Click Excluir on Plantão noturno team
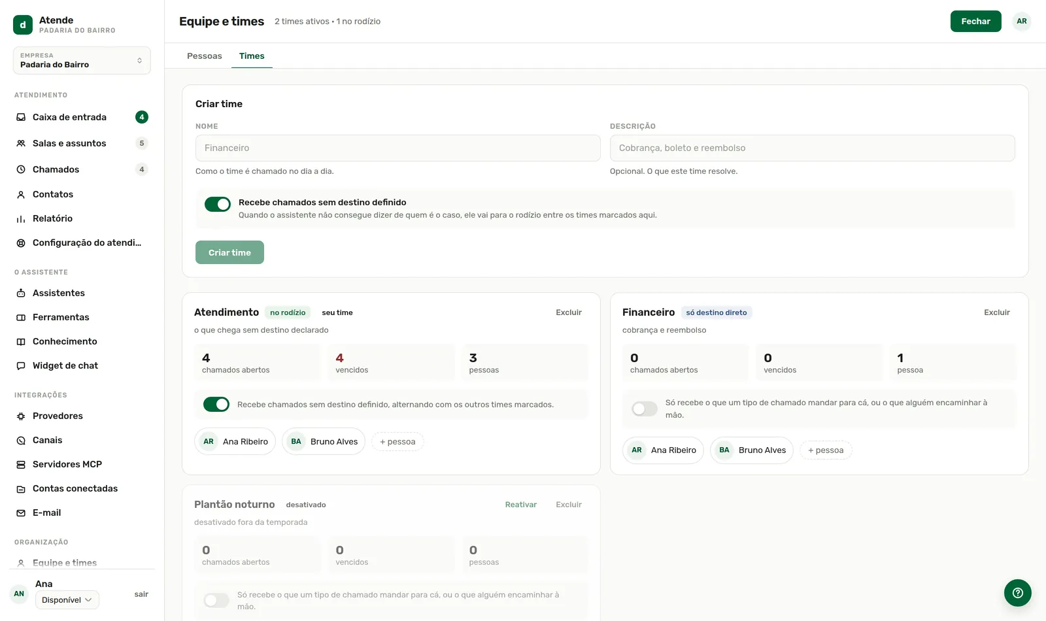This screenshot has height=621, width=1046. [569, 505]
